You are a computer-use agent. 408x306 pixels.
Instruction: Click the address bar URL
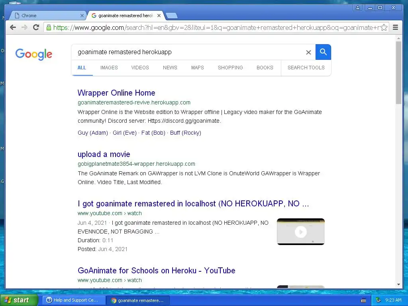[216, 27]
